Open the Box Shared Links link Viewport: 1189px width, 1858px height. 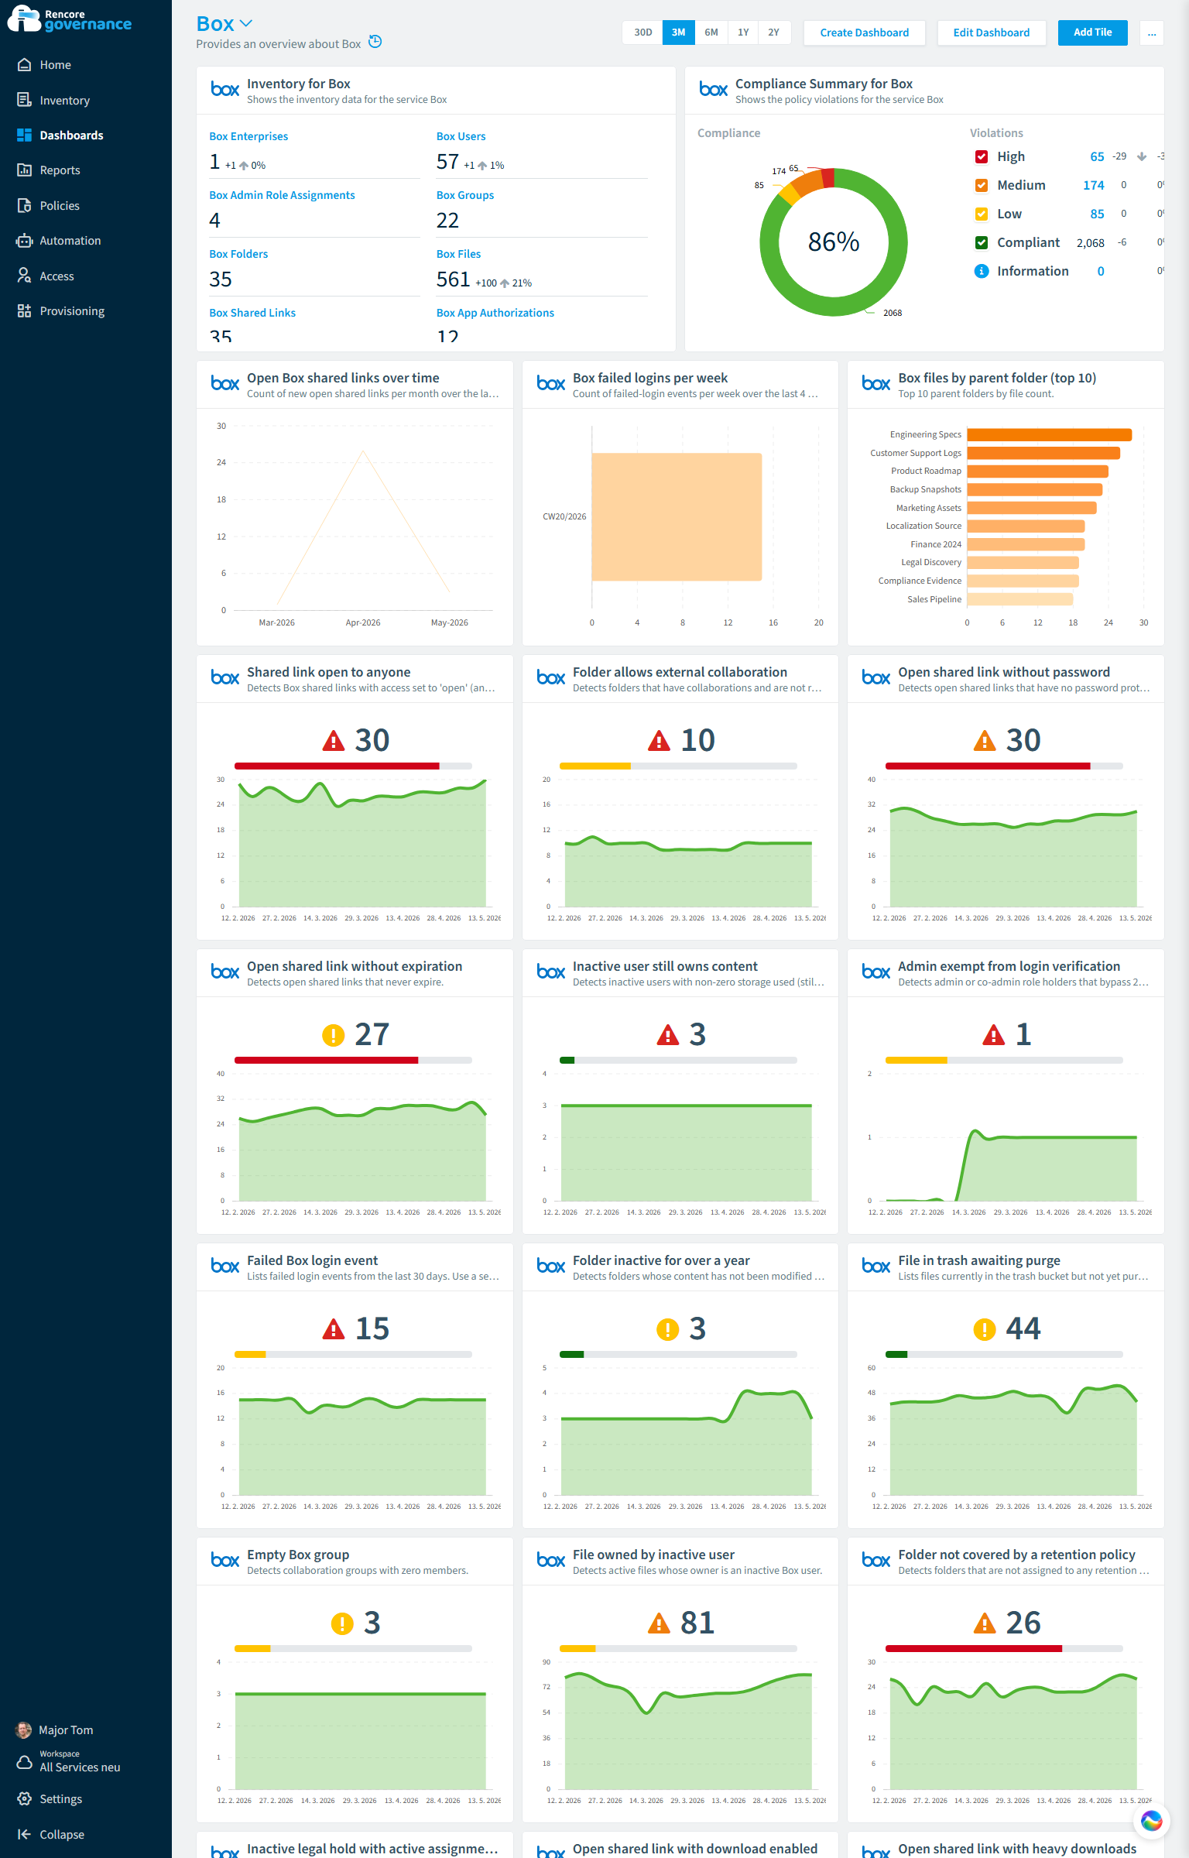pyautogui.click(x=252, y=313)
